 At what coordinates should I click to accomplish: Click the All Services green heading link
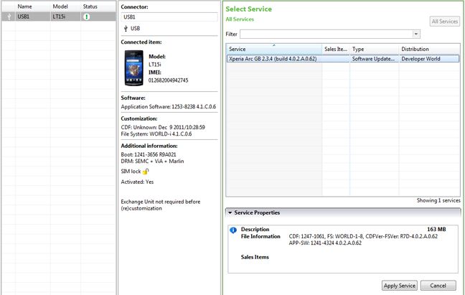pyautogui.click(x=240, y=19)
